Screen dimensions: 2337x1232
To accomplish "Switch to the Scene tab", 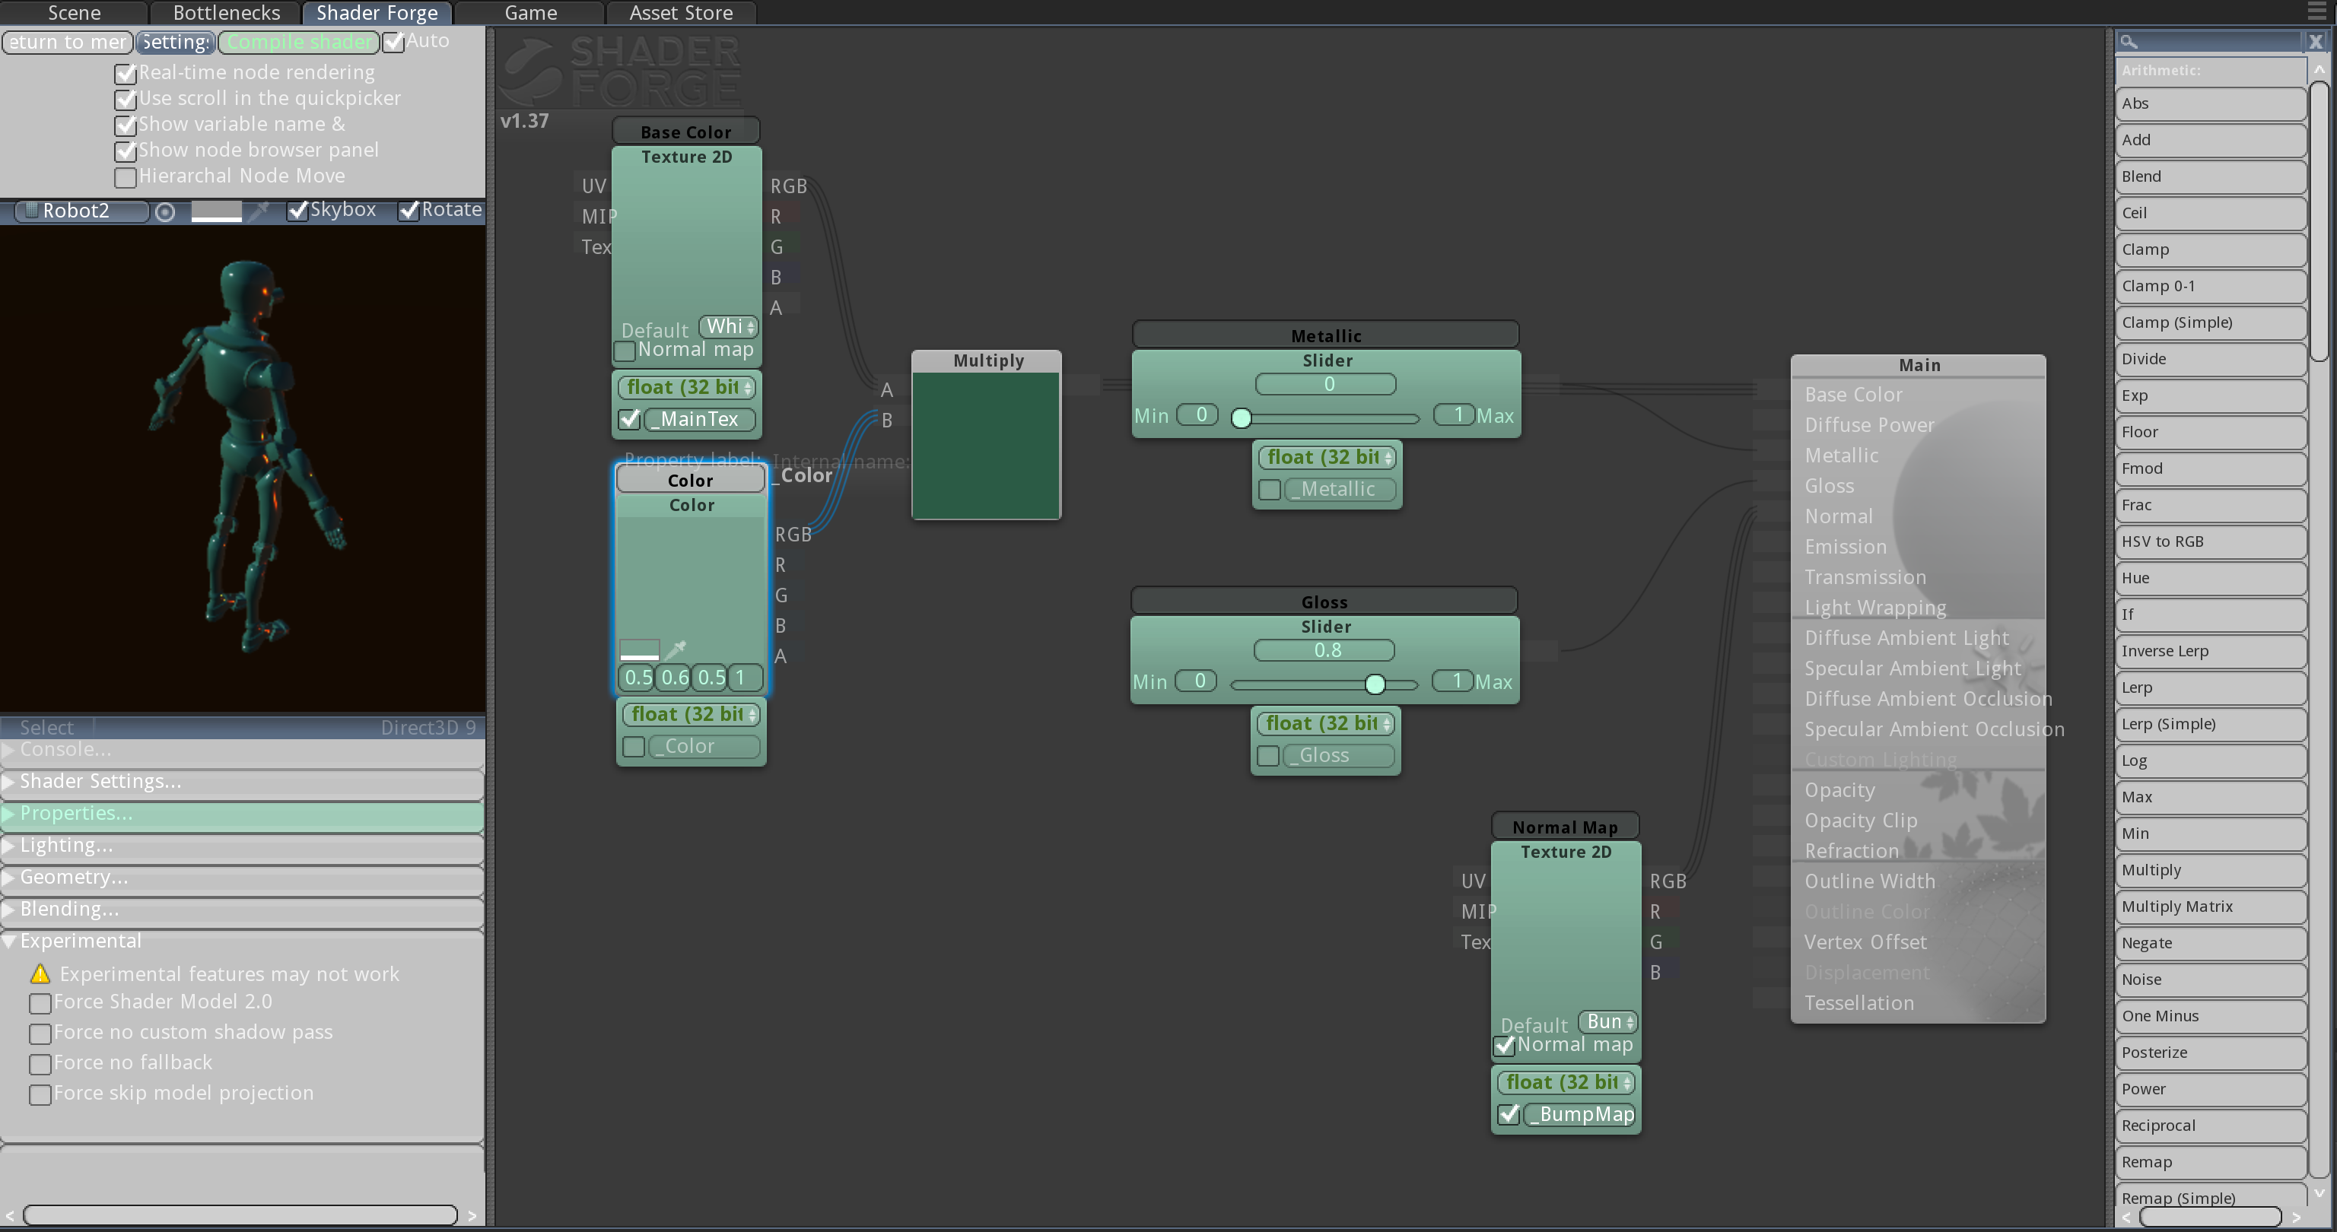I will tap(75, 13).
